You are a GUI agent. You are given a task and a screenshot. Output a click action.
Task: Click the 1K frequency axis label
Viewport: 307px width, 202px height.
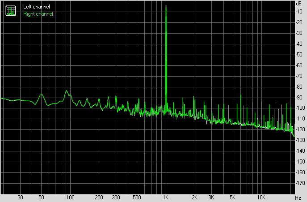[166, 198]
